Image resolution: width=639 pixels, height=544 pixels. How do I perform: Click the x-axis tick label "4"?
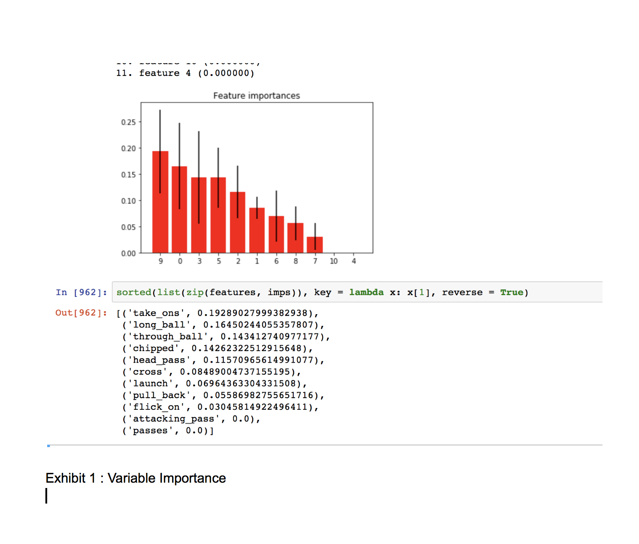coord(354,261)
